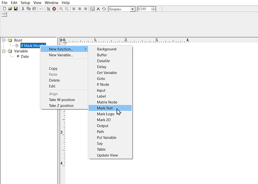Select Buffer from the function submenu

pos(110,55)
